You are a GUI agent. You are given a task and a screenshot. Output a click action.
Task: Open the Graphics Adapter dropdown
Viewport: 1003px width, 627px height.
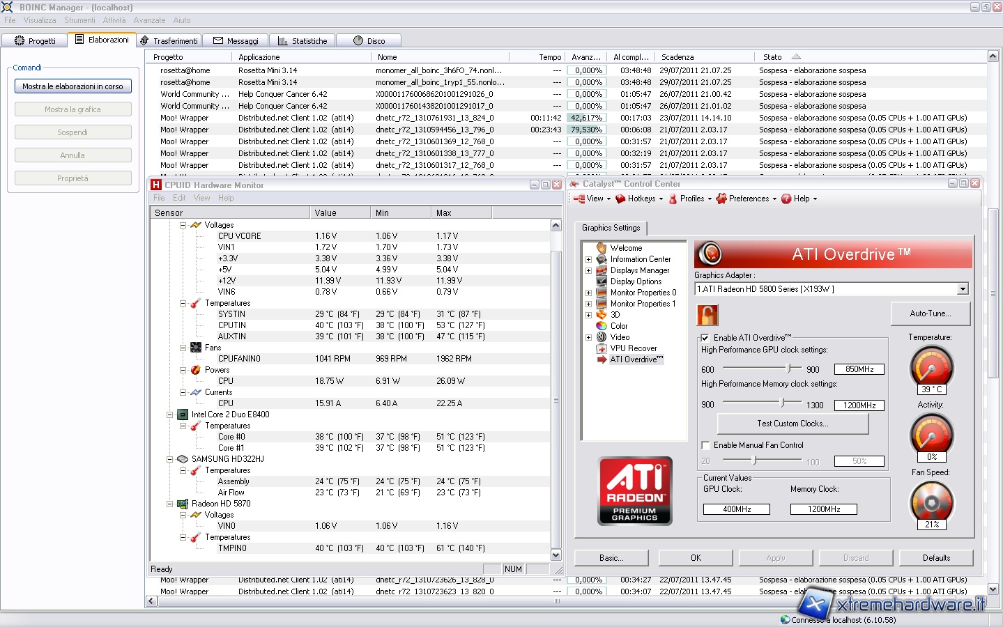coord(963,289)
